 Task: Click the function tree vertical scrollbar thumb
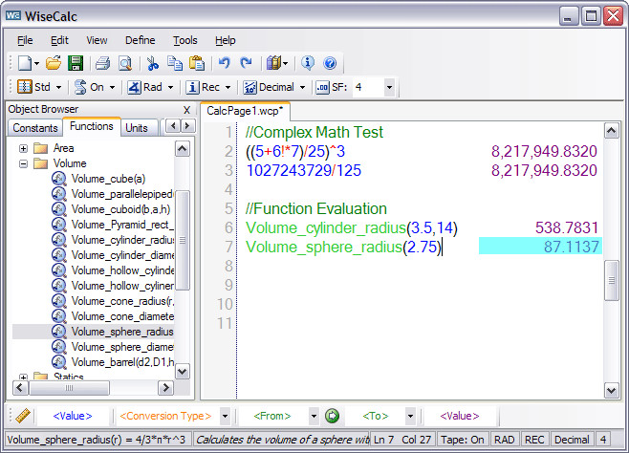pos(183,240)
